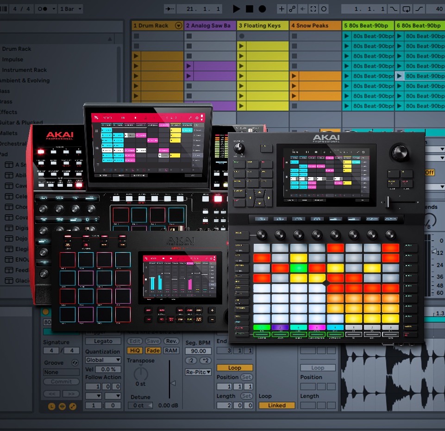Toggle the Automation Arm icon

tap(292, 9)
